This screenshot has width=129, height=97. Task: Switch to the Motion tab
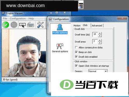tap(77, 25)
